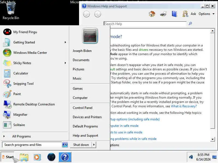Screen dimensions: 218x163
Task: Click Ask in Help toolbar
Action: (x=193, y=14)
